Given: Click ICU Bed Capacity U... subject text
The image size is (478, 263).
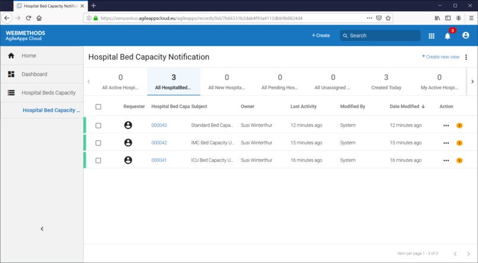Looking at the screenshot, I should pos(212,160).
